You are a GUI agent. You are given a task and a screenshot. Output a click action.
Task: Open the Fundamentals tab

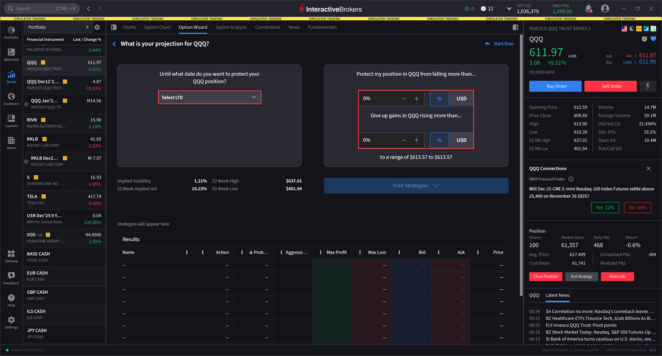pyautogui.click(x=322, y=27)
